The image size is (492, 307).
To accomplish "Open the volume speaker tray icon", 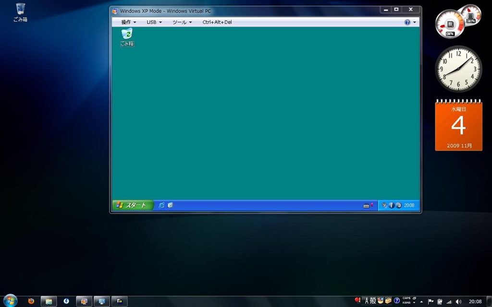I will coord(458,302).
